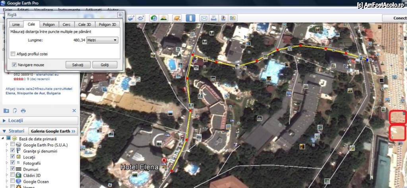The width and height of the screenshot is (407, 188).
Task: Select the Cale tab
Action: [31, 24]
